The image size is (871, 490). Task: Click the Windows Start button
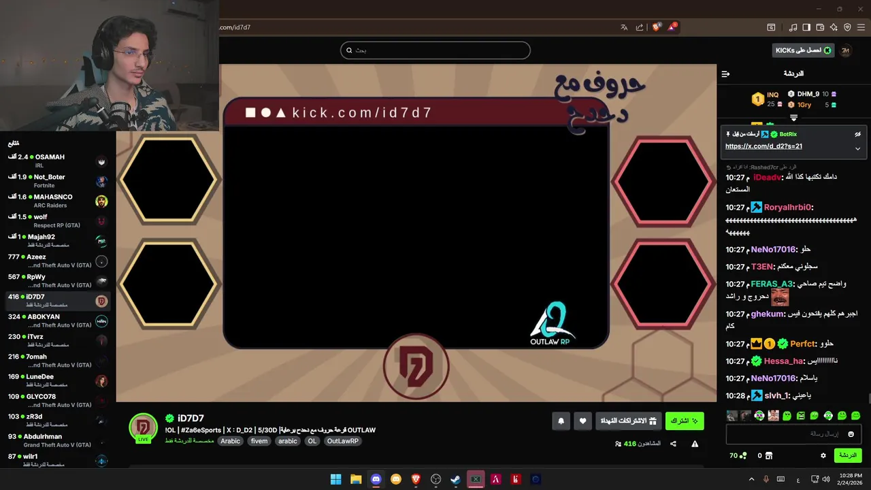tap(335, 479)
